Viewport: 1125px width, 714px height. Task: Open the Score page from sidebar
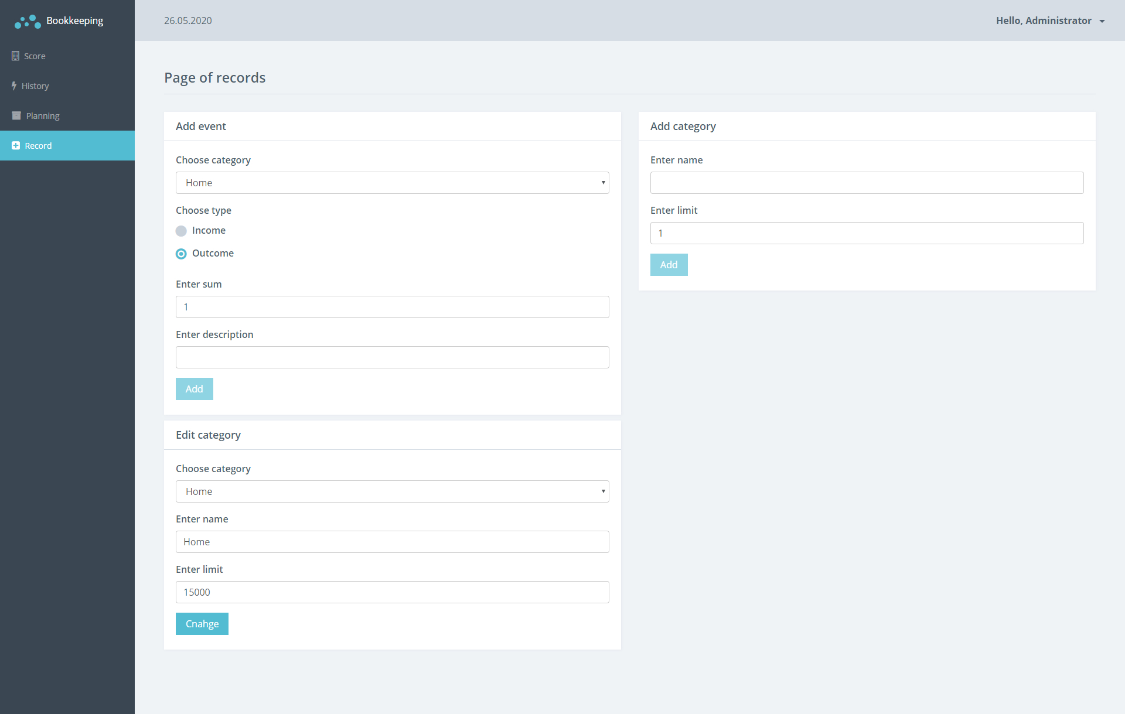pyautogui.click(x=35, y=56)
